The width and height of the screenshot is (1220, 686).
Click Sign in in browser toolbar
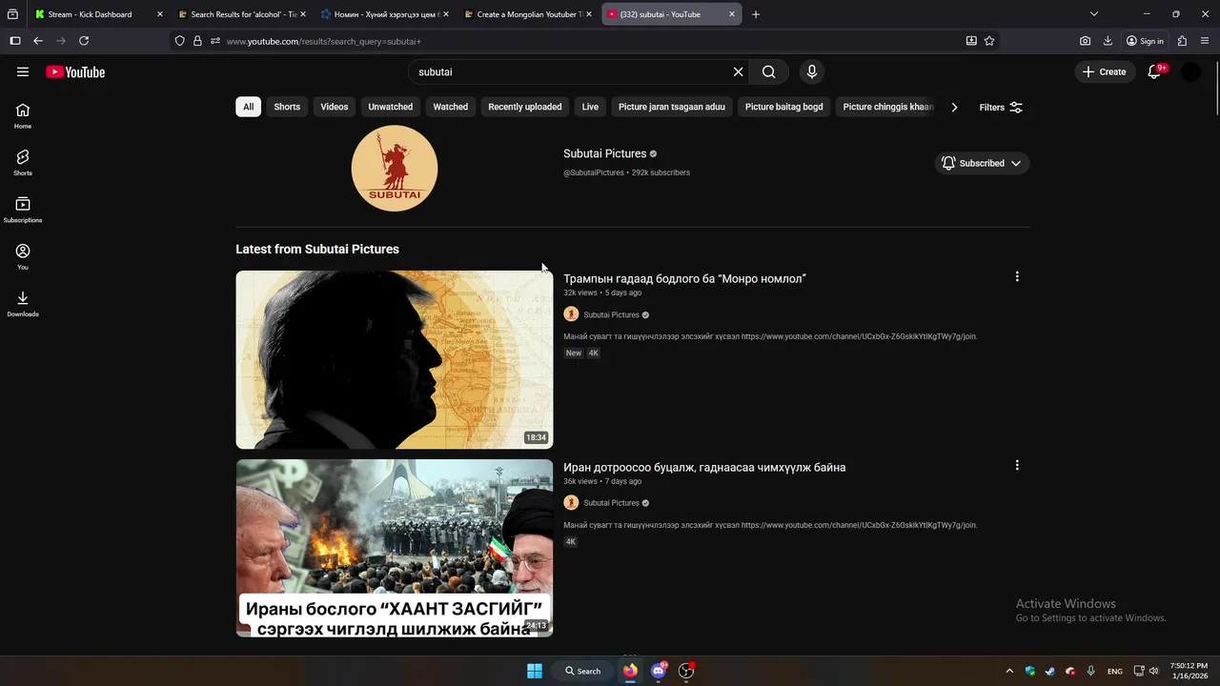click(1145, 41)
